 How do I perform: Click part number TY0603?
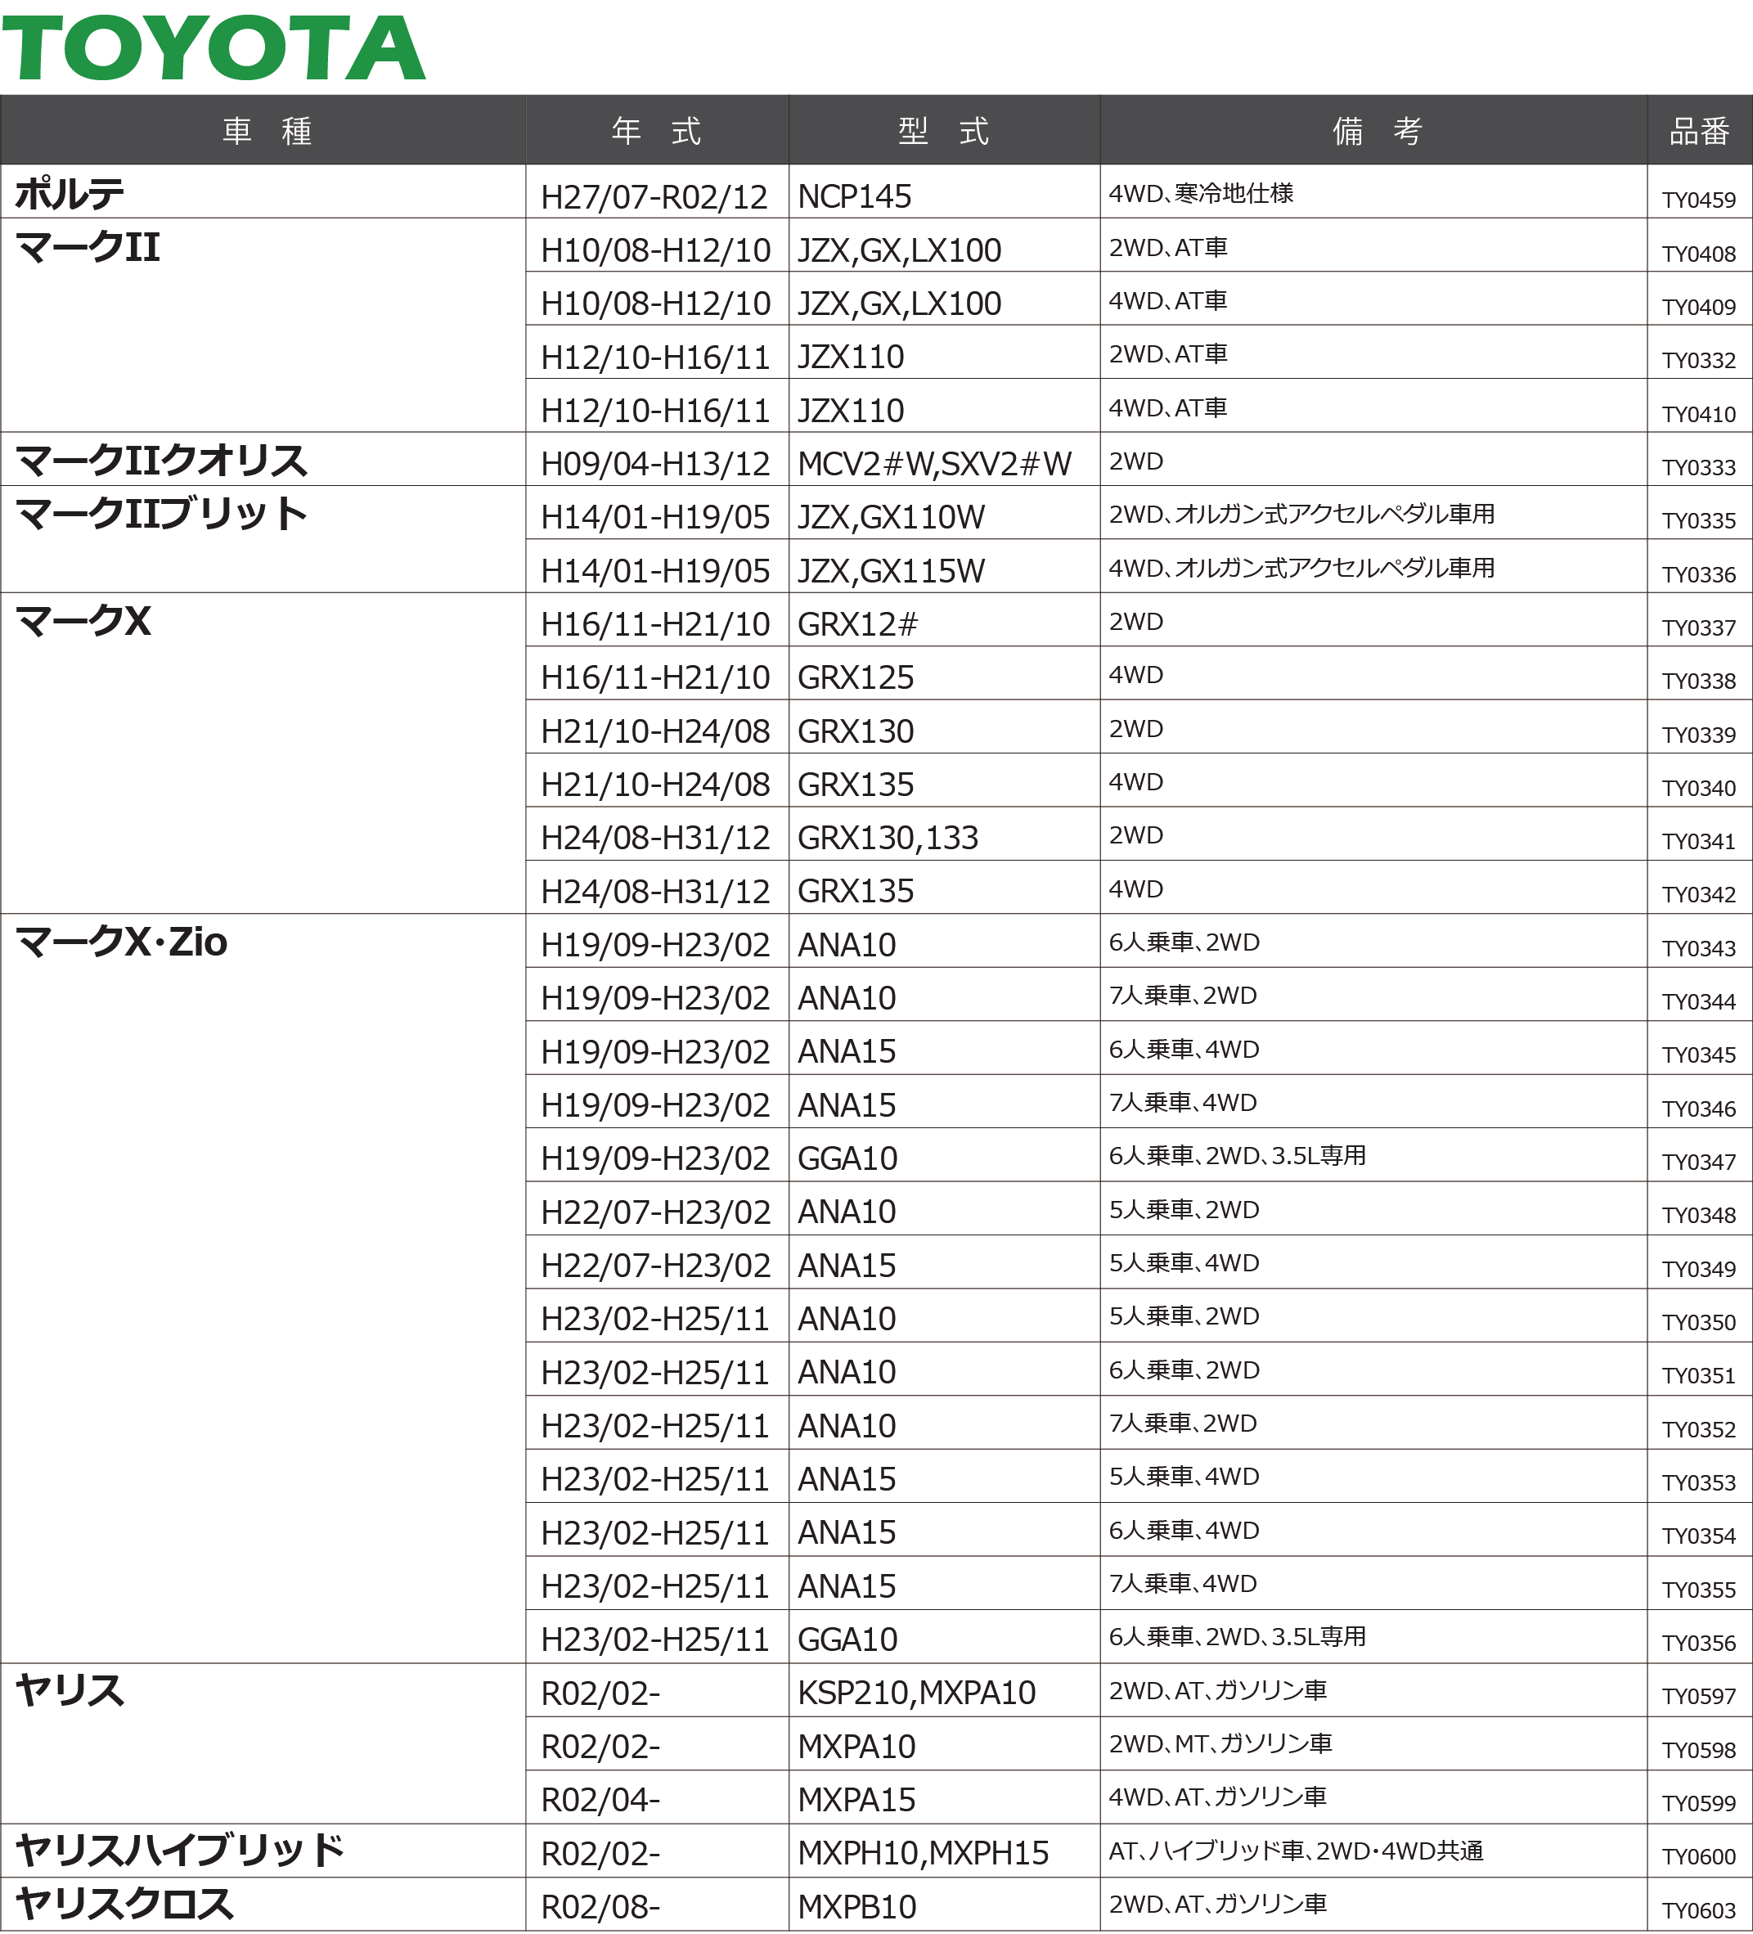(1698, 1910)
